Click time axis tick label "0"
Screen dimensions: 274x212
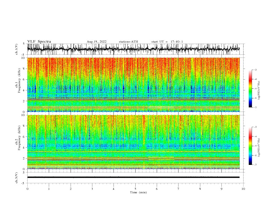[27, 189]
